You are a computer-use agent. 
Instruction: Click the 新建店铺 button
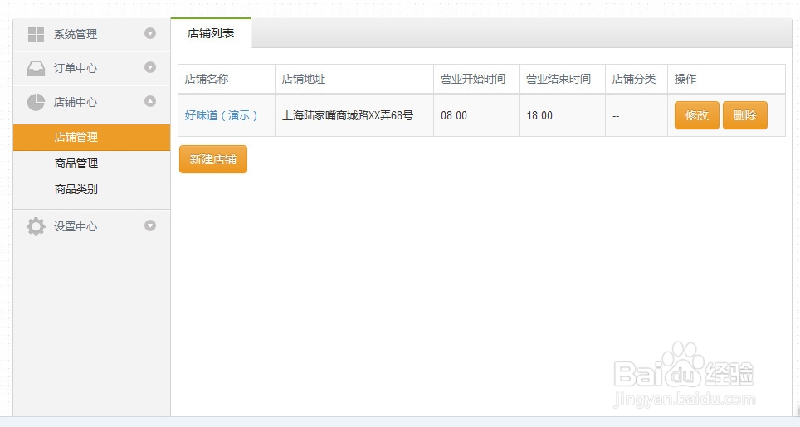[213, 159]
